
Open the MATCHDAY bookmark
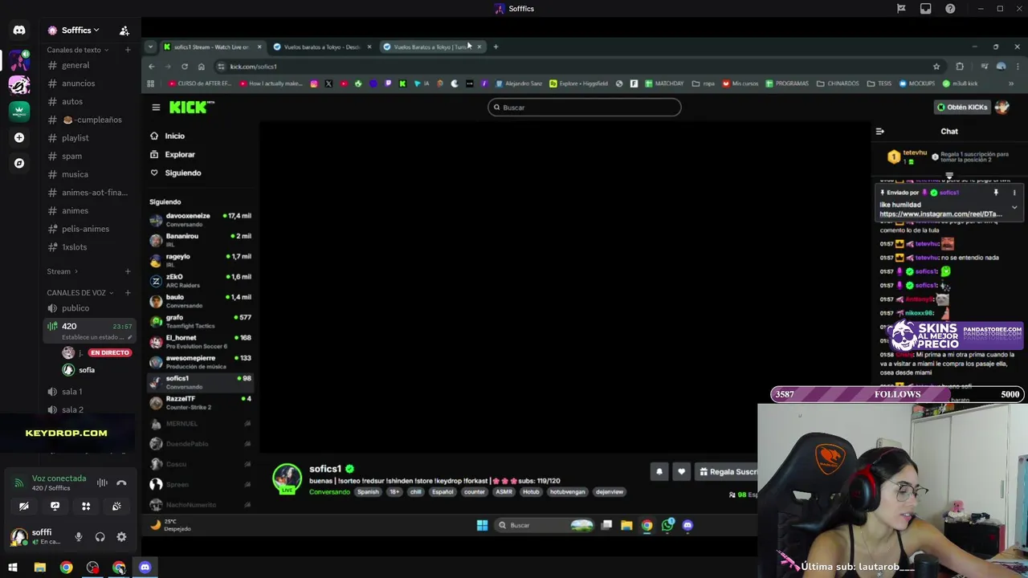663,83
